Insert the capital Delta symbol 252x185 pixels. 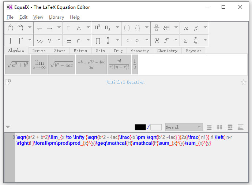tap(79, 28)
